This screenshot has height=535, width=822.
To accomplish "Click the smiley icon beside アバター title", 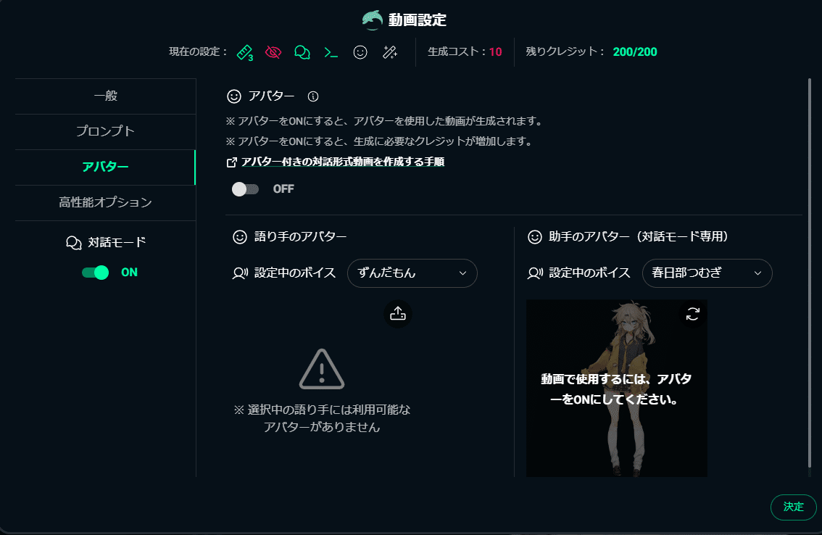I will 234,96.
